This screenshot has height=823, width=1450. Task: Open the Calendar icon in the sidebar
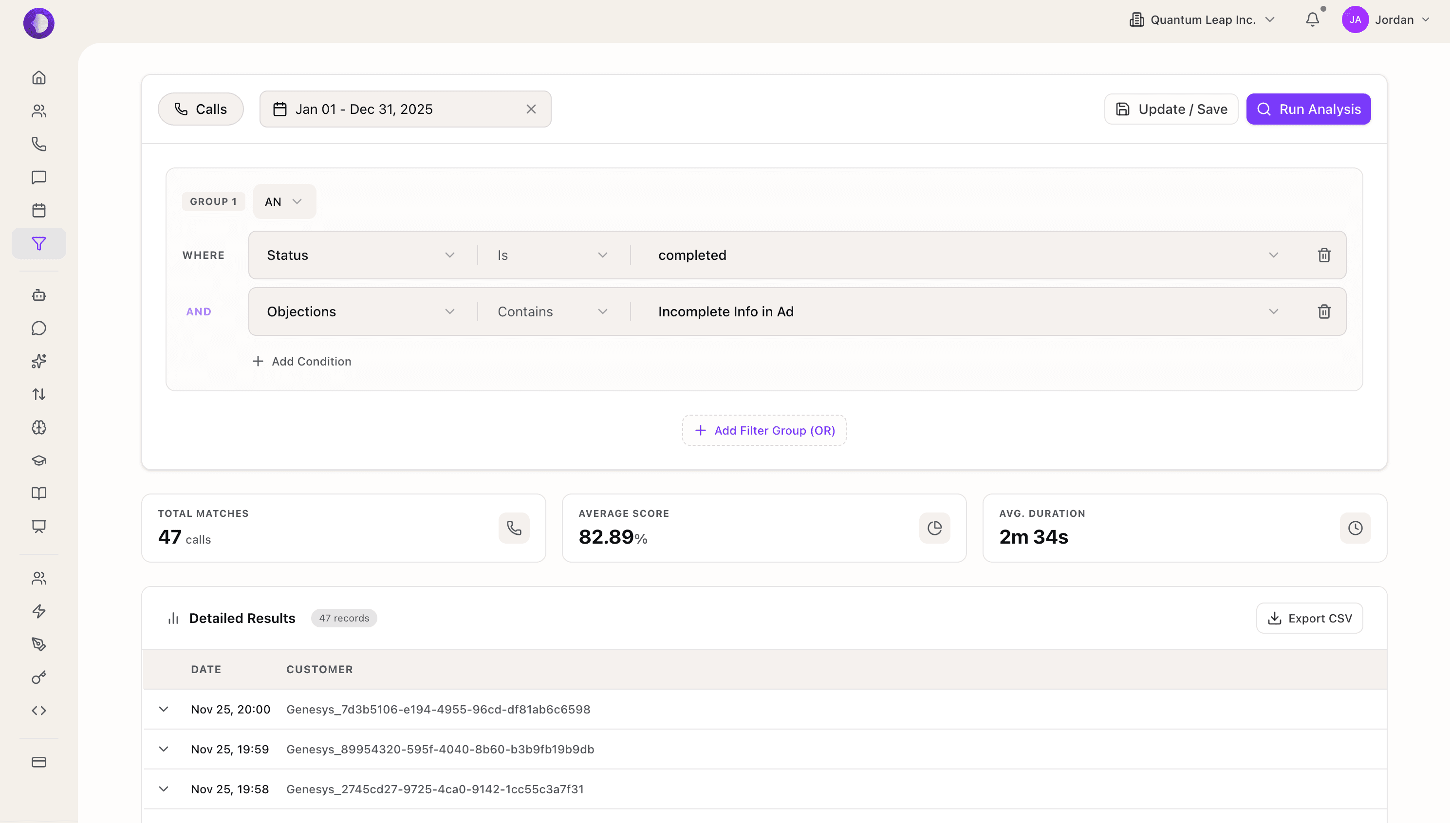[38, 210]
